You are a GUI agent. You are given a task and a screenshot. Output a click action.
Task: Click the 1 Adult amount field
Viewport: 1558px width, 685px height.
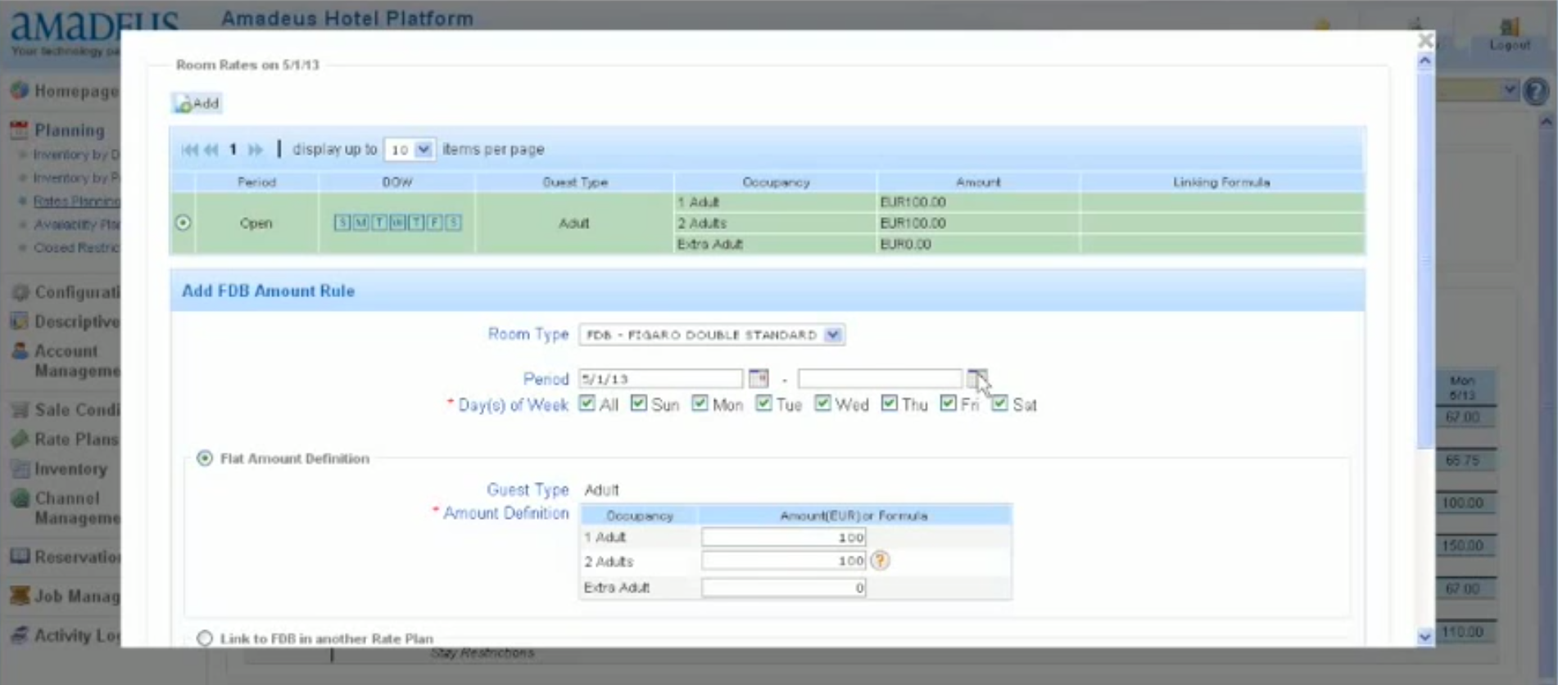coord(784,538)
